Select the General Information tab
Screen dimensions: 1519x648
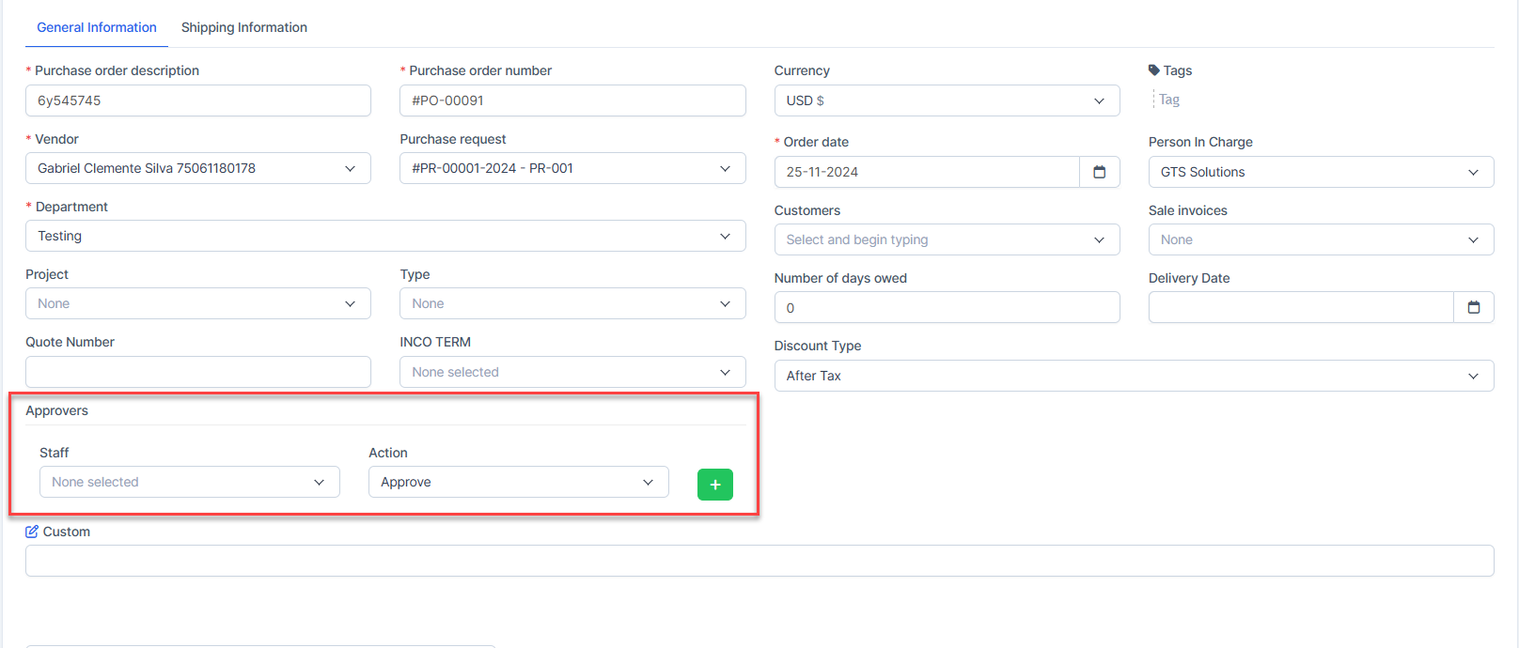click(96, 27)
